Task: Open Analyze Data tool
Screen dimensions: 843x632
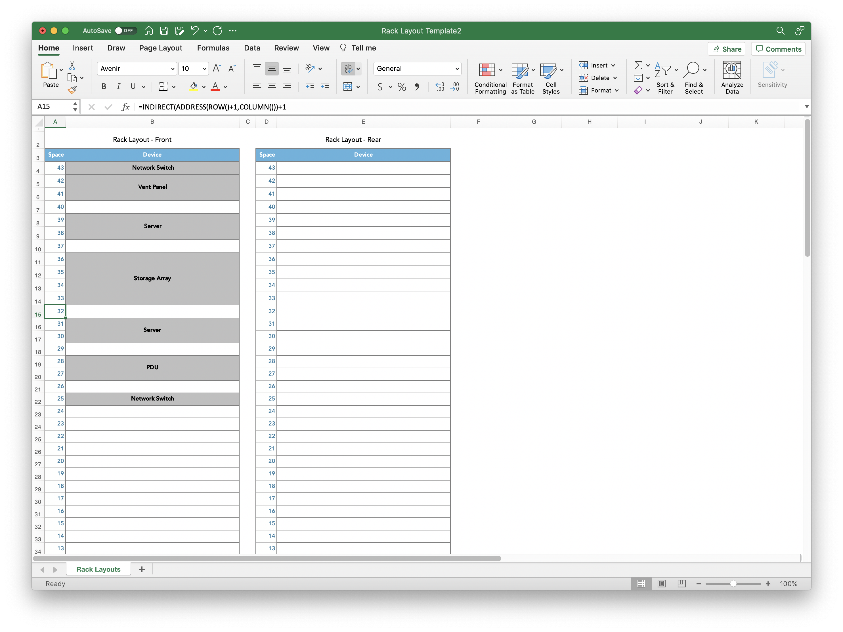Action: pos(732,78)
